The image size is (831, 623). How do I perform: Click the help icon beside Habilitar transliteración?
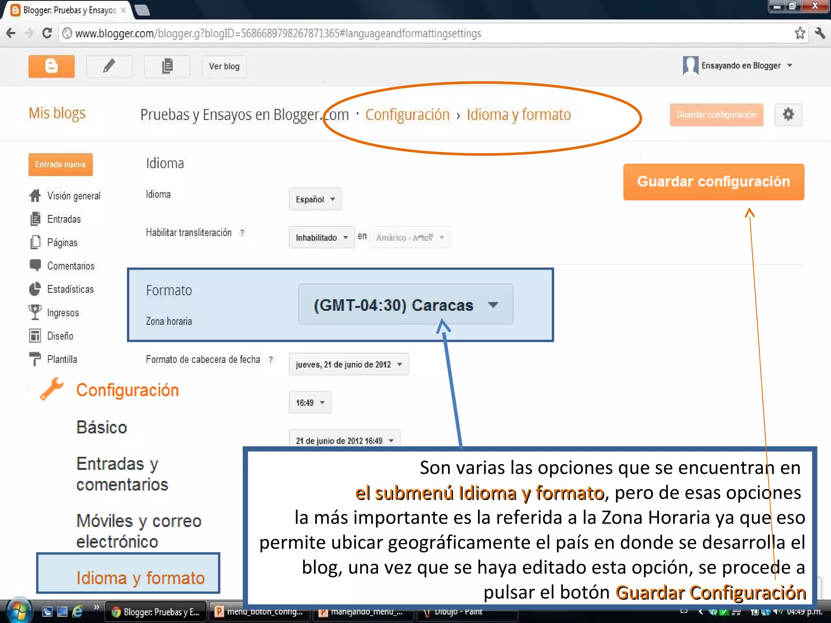pos(242,233)
